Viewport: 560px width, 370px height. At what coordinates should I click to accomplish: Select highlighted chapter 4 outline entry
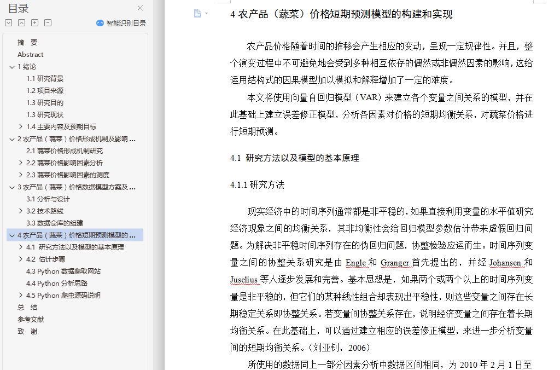point(75,235)
